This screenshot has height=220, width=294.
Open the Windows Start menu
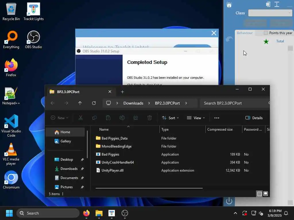(9, 213)
